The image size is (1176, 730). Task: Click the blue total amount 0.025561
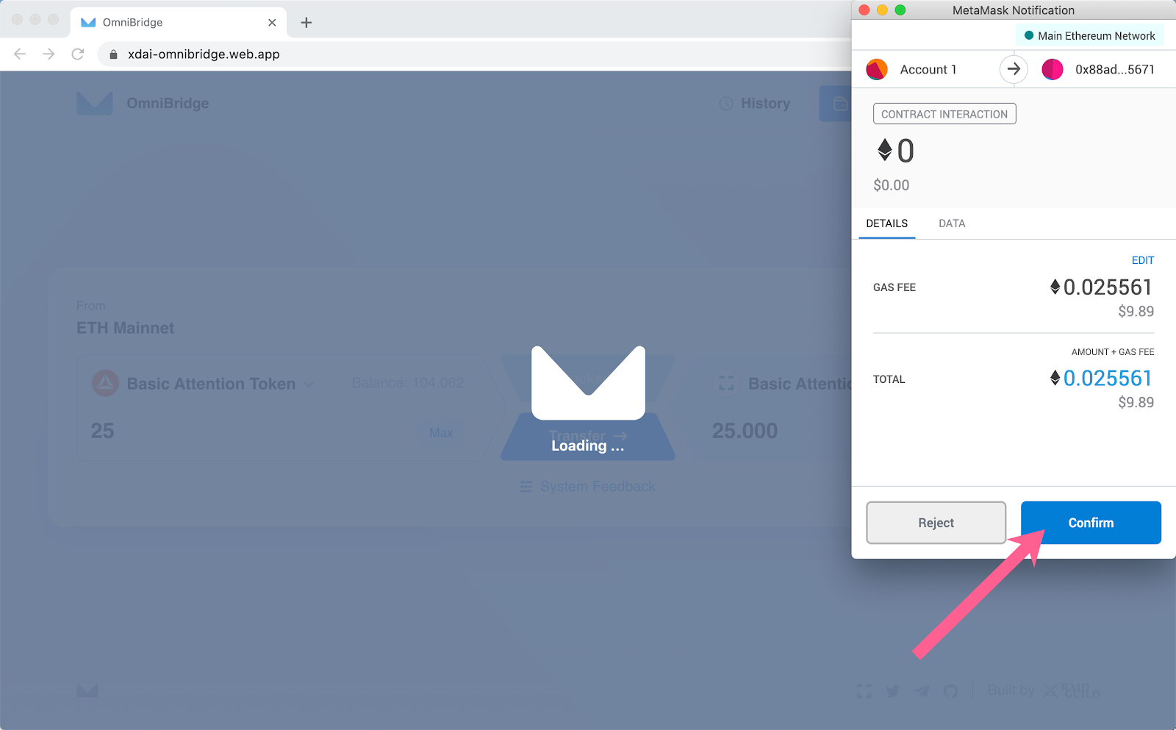tap(1107, 378)
